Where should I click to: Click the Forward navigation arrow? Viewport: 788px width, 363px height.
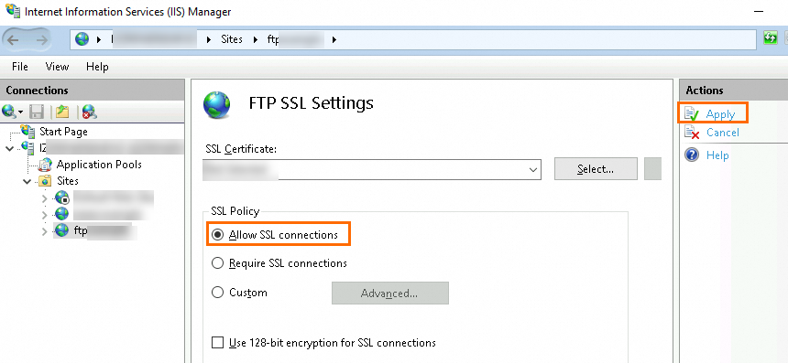tap(42, 39)
